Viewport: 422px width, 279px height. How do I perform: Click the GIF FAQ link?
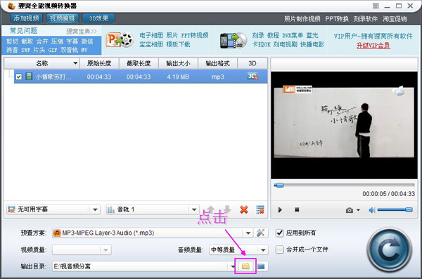point(53,50)
